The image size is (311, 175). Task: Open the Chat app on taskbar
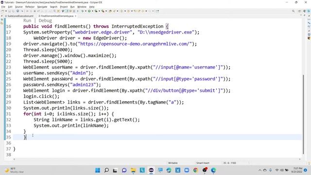pos(124,170)
